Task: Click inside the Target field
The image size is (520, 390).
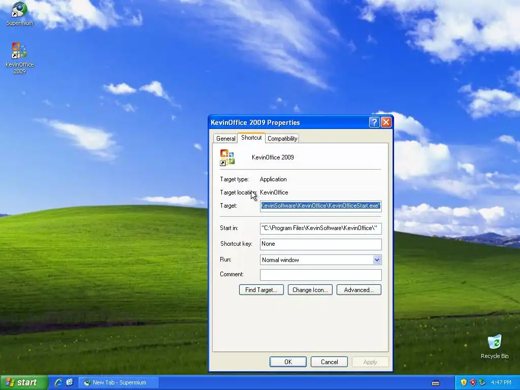Action: click(x=321, y=206)
